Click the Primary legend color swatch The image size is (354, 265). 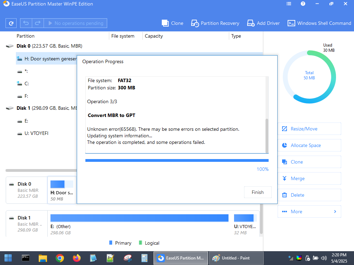[111, 243]
